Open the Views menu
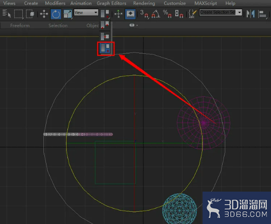Image resolution: width=271 pixels, height=224 pixels. [9, 3]
